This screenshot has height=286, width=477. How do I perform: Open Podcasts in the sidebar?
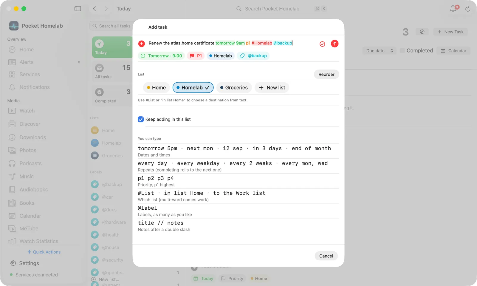(x=30, y=163)
